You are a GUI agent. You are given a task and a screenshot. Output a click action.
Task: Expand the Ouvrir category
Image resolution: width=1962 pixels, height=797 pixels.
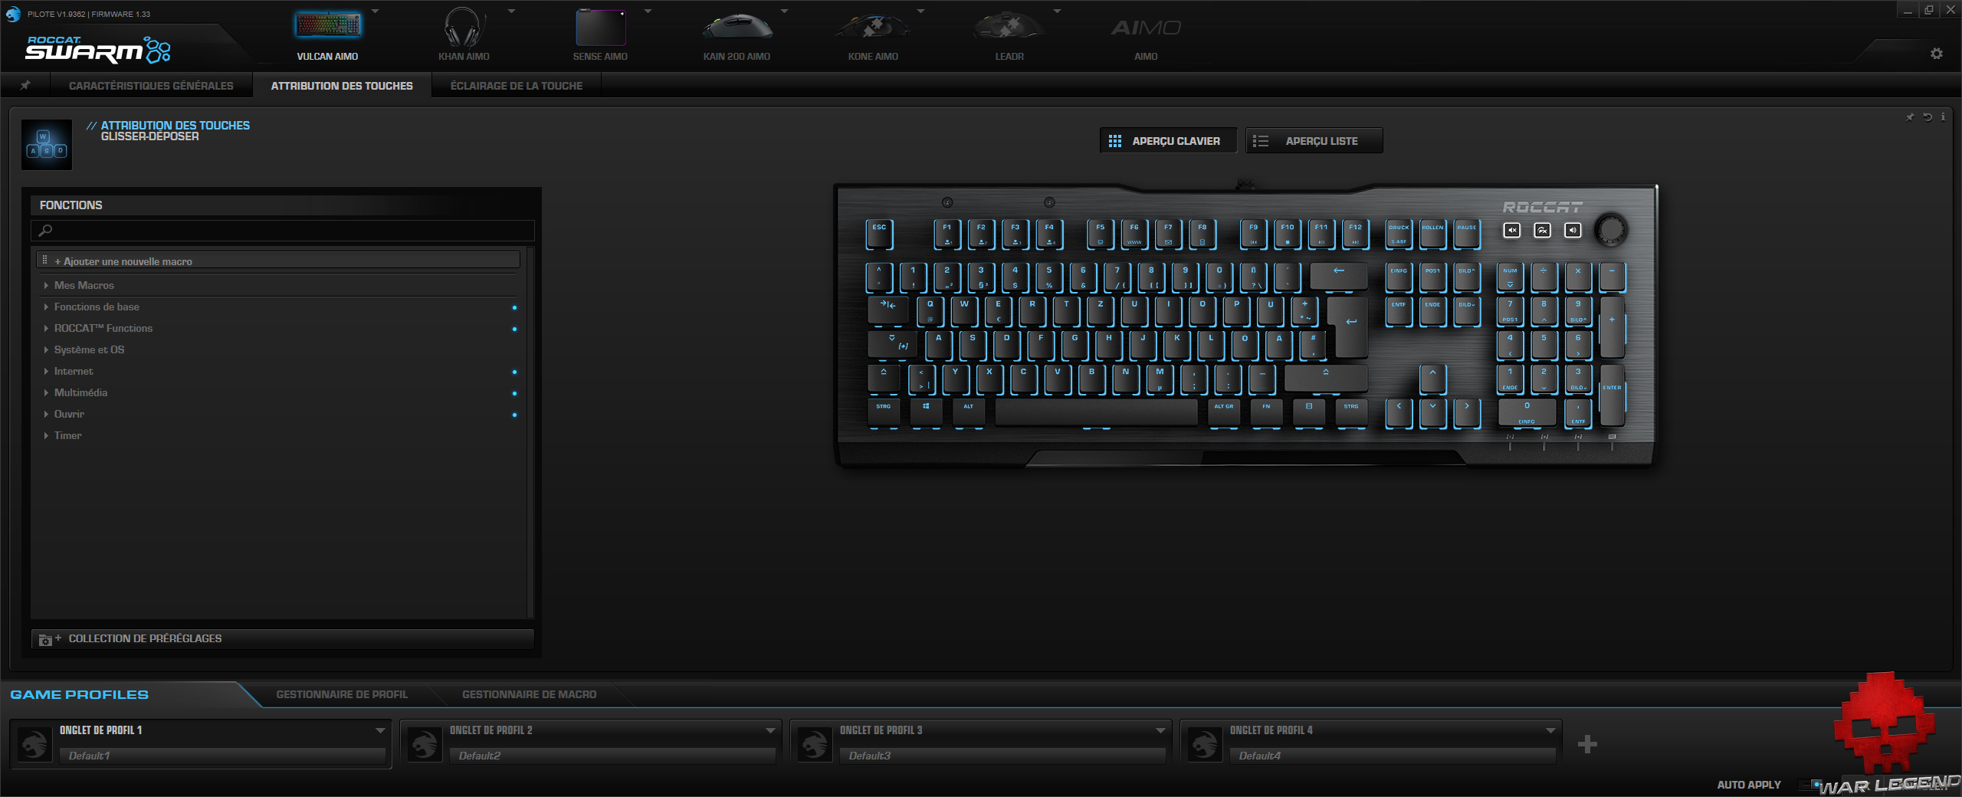pyautogui.click(x=46, y=414)
